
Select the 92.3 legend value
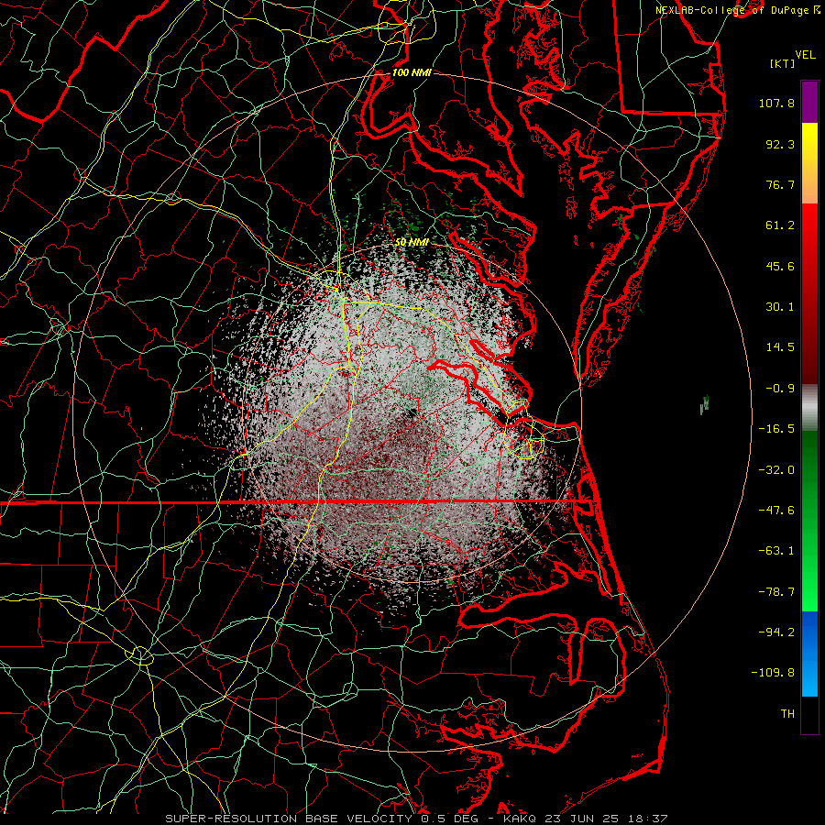(780, 144)
